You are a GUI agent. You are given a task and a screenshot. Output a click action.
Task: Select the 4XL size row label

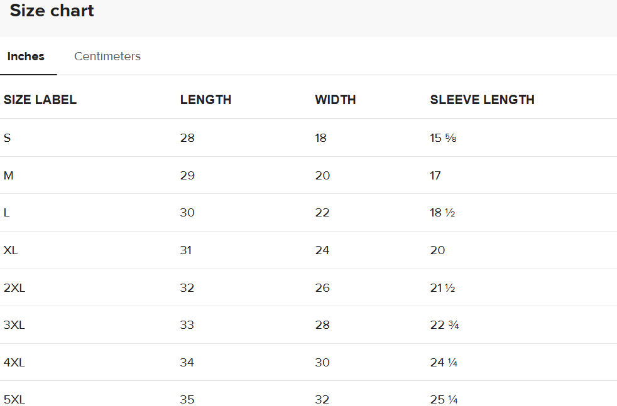coord(14,363)
